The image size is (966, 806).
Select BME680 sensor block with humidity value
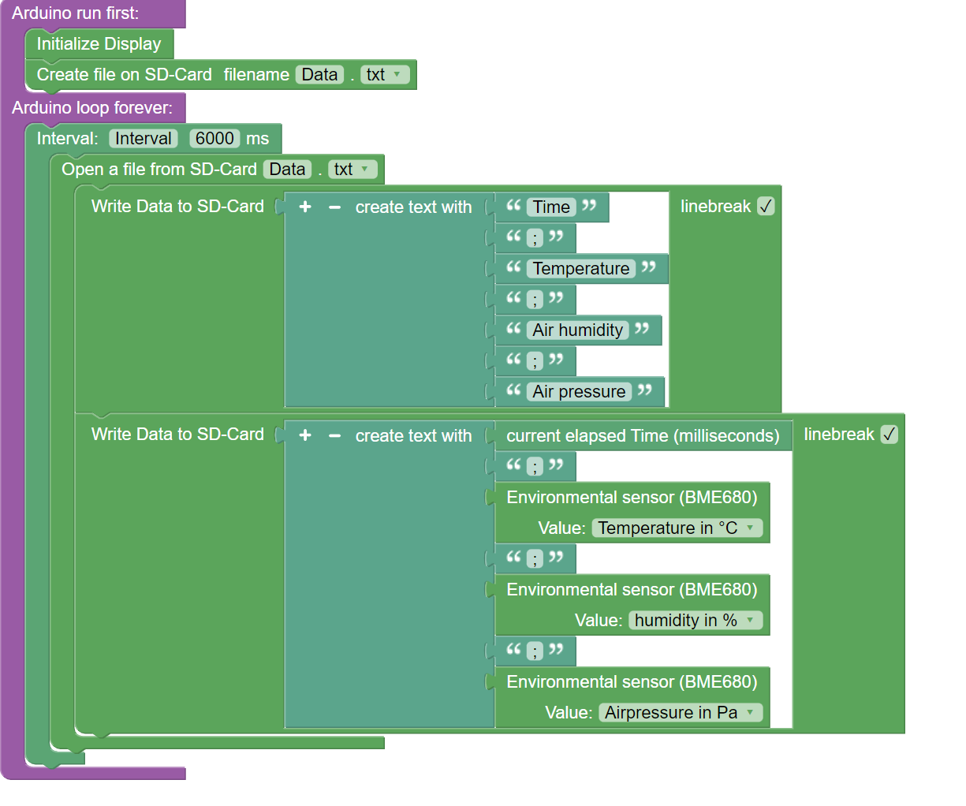(632, 605)
